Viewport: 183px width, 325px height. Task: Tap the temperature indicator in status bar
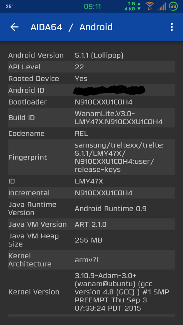tap(9, 6)
